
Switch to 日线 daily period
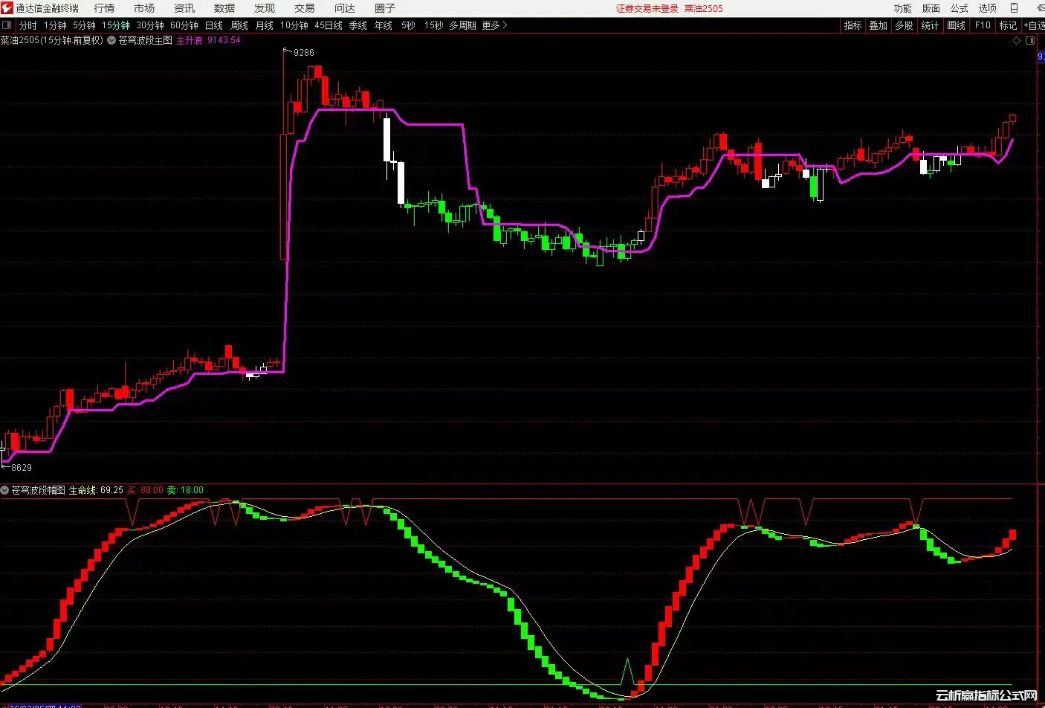pos(213,25)
